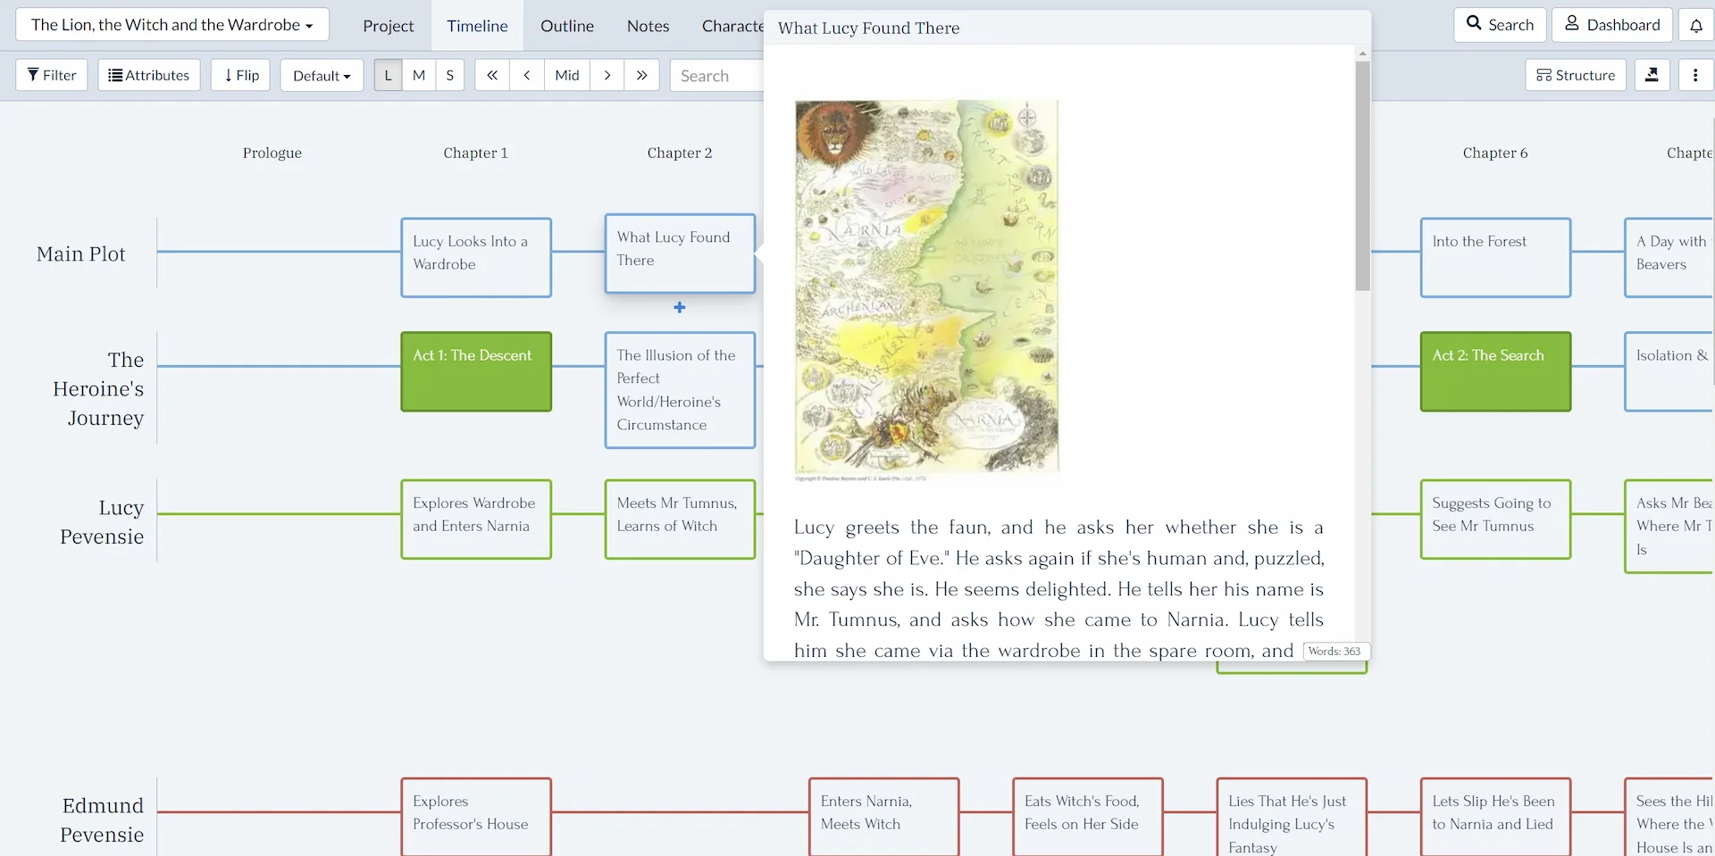Jump to timeline beginning with double-left arrows
The height and width of the screenshot is (856, 1715).
point(492,75)
